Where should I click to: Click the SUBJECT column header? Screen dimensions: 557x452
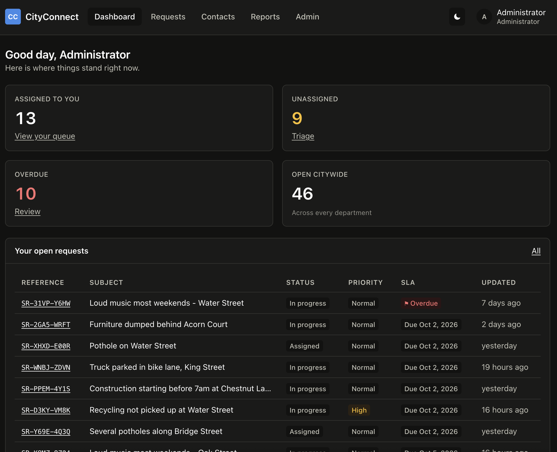[106, 283]
